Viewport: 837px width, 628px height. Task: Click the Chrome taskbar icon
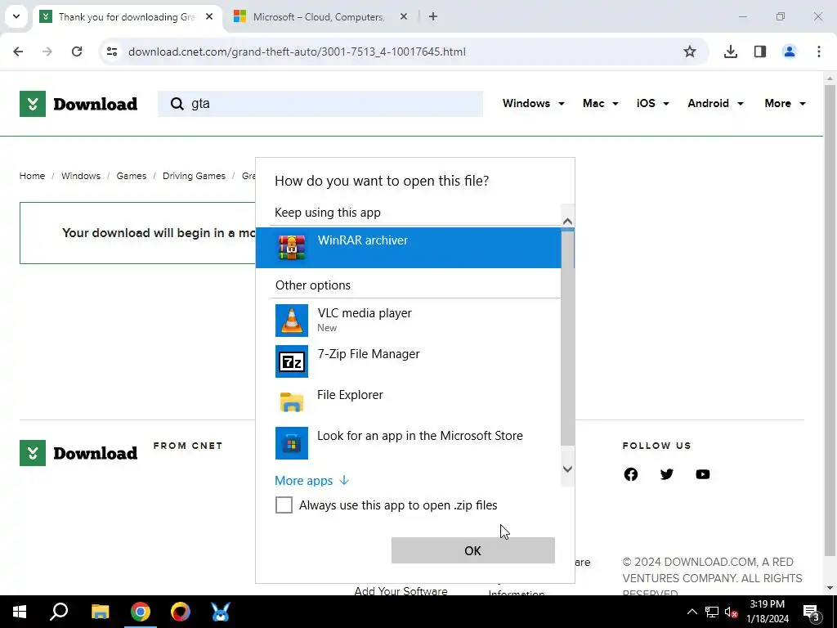141,612
